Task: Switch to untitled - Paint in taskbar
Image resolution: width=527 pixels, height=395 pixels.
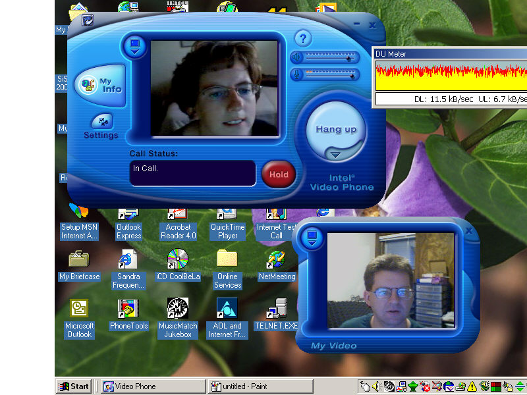Action: (x=260, y=386)
